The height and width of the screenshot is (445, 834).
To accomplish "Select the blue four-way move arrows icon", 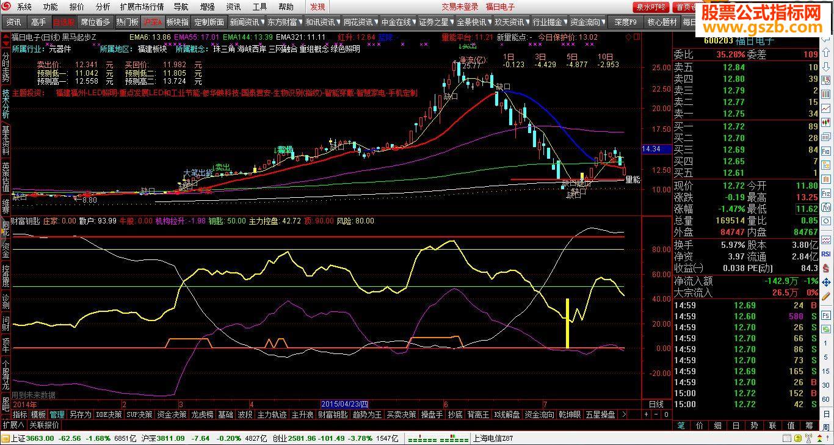I will 825,283.
